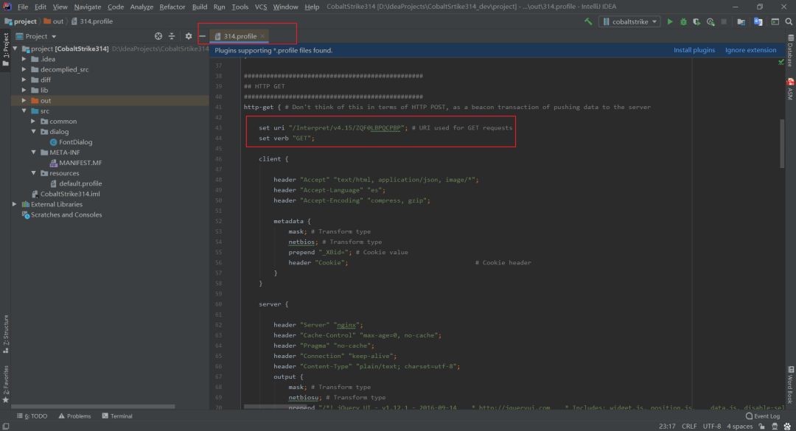
Task: Open the Refactor menu
Action: [x=172, y=7]
